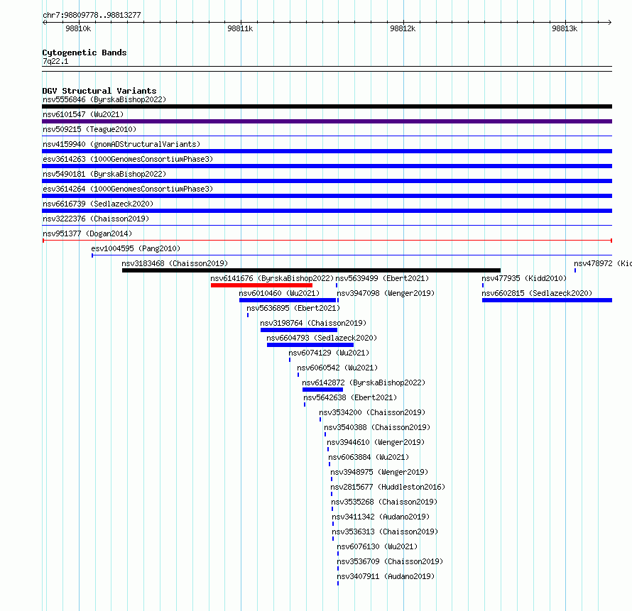Screen dimensions: 632x611
Task: Click the nsv5556846 (ByrskaBishop2022) label
Action: tap(104, 99)
